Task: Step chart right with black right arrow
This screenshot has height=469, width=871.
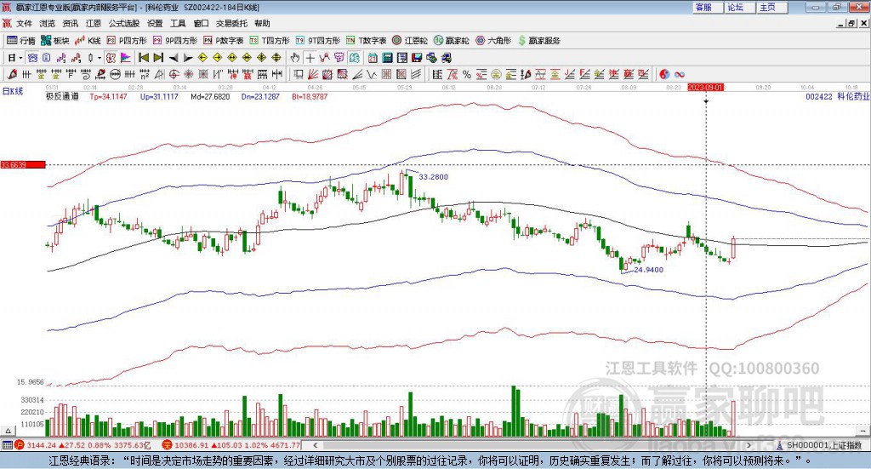Action: coord(188,58)
